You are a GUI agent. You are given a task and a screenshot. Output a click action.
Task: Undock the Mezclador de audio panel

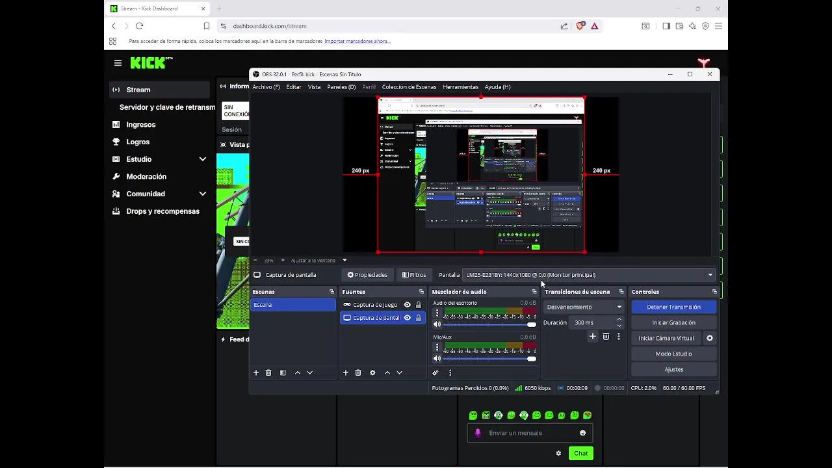point(534,292)
